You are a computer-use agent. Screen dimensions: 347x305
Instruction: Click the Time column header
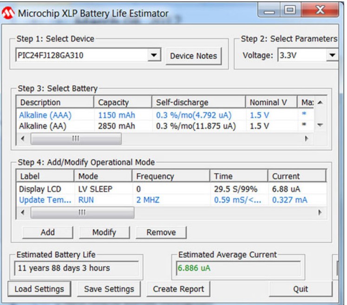(x=239, y=176)
